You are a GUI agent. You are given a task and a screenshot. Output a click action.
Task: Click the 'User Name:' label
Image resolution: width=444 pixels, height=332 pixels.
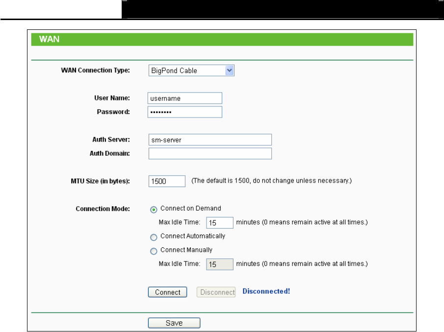point(112,98)
